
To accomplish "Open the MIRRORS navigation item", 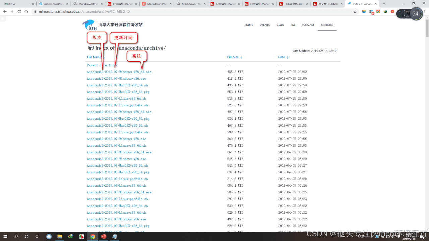I will [327, 25].
